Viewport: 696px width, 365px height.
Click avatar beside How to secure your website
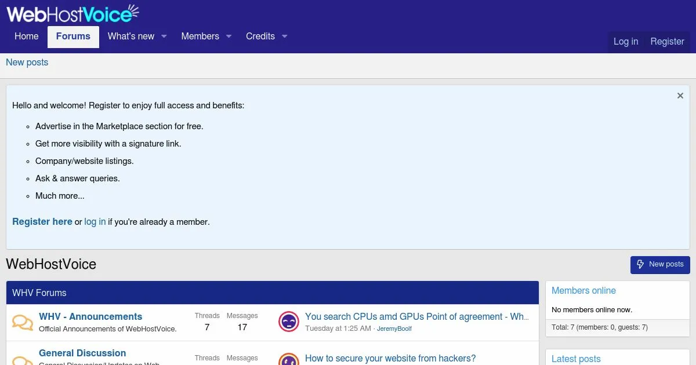(x=289, y=359)
